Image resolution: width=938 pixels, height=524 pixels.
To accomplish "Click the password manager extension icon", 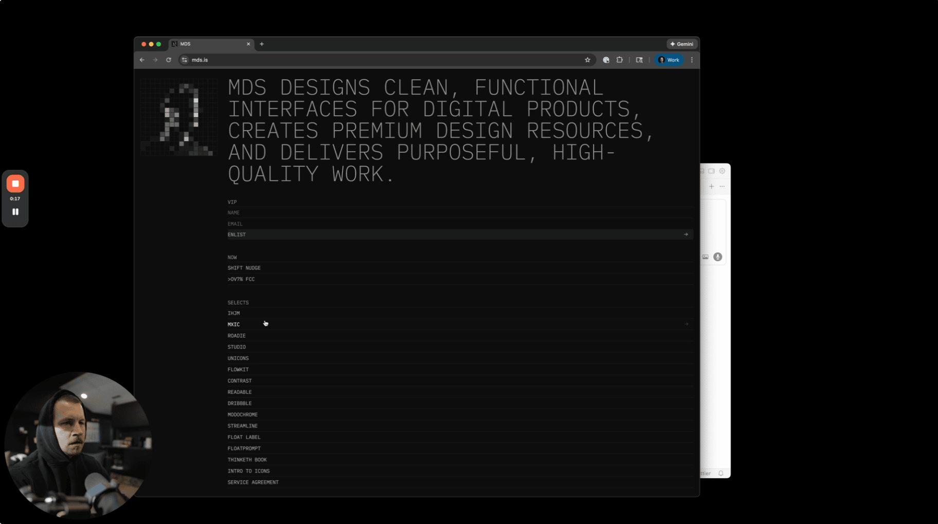I will [x=606, y=60].
